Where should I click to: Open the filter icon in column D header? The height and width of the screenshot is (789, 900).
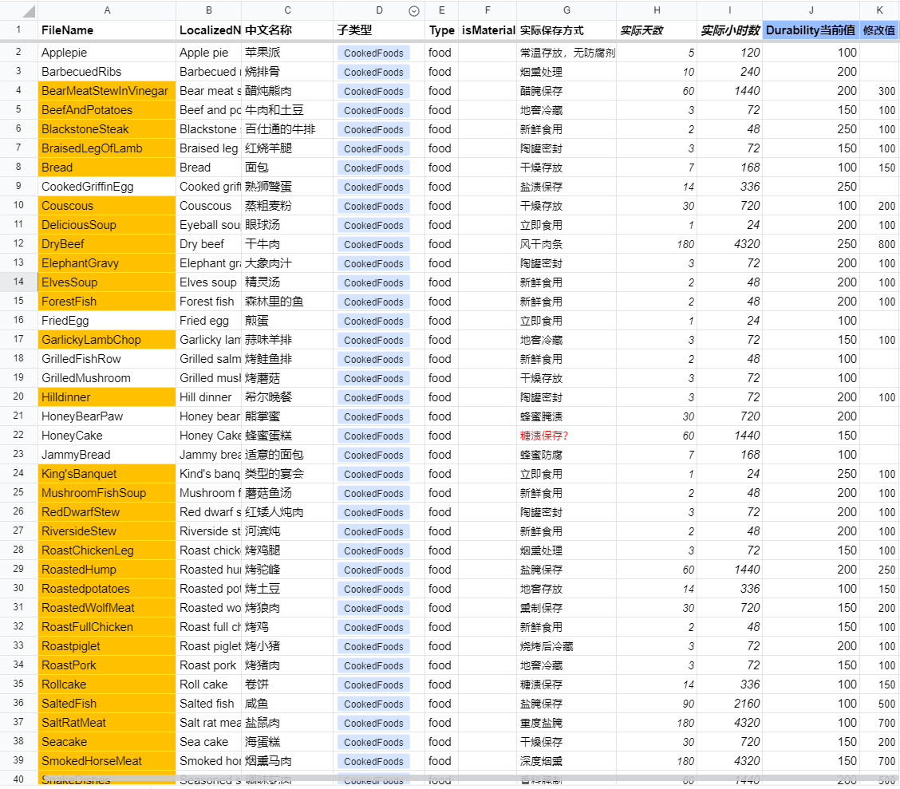coord(414,11)
